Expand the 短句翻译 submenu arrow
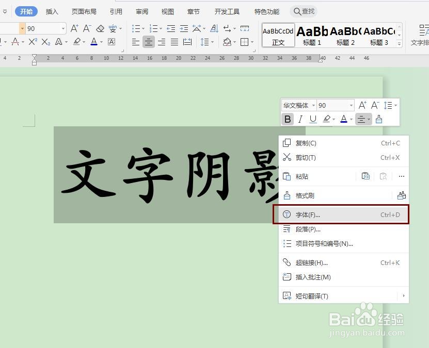This screenshot has width=429, height=348. 404,296
